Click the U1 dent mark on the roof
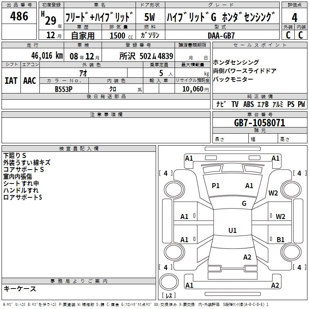Screen dimensions: 309x309 pos(232,231)
